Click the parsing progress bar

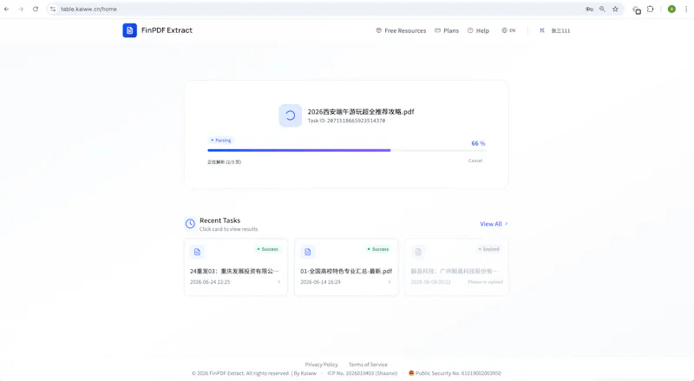(x=347, y=150)
